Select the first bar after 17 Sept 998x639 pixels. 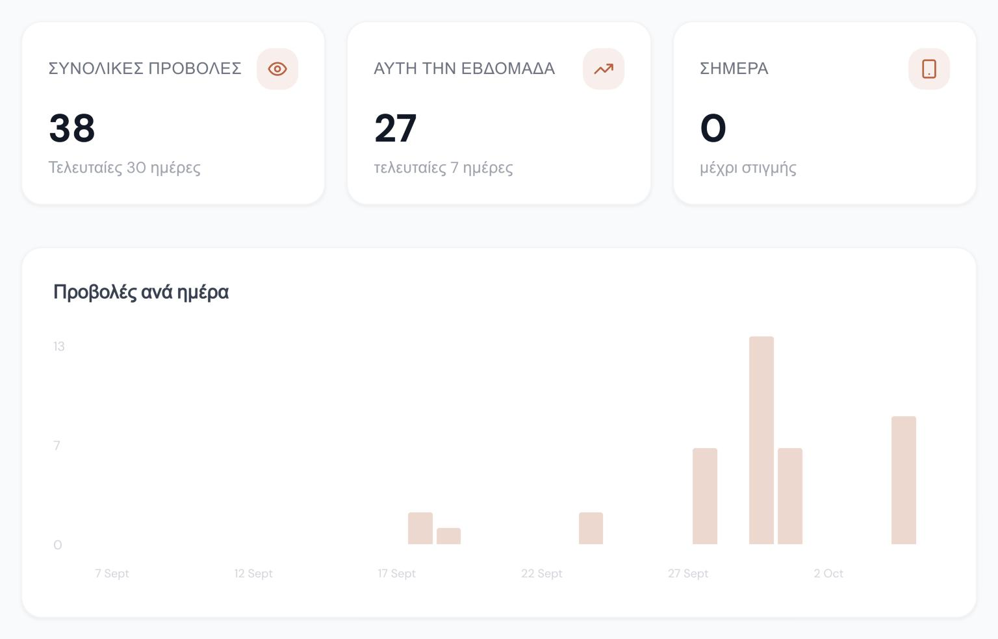[x=420, y=529]
